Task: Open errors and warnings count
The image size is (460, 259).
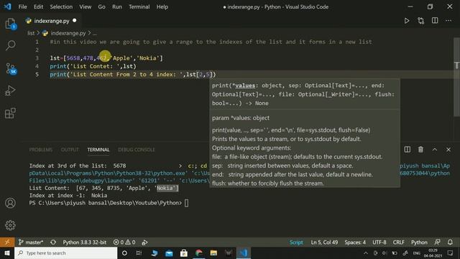Action: tap(124, 242)
